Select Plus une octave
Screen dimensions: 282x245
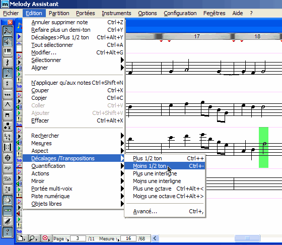[x=165, y=189]
